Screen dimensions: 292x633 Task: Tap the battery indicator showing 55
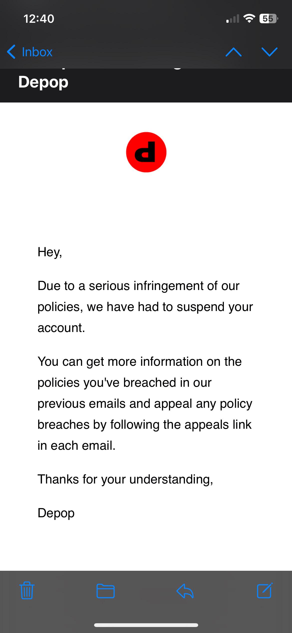coord(269,18)
